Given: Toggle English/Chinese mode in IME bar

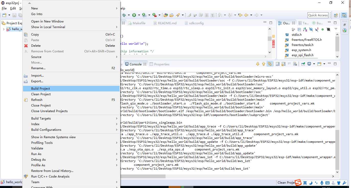Looking at the screenshot, I should pyautogui.click(x=305, y=183).
